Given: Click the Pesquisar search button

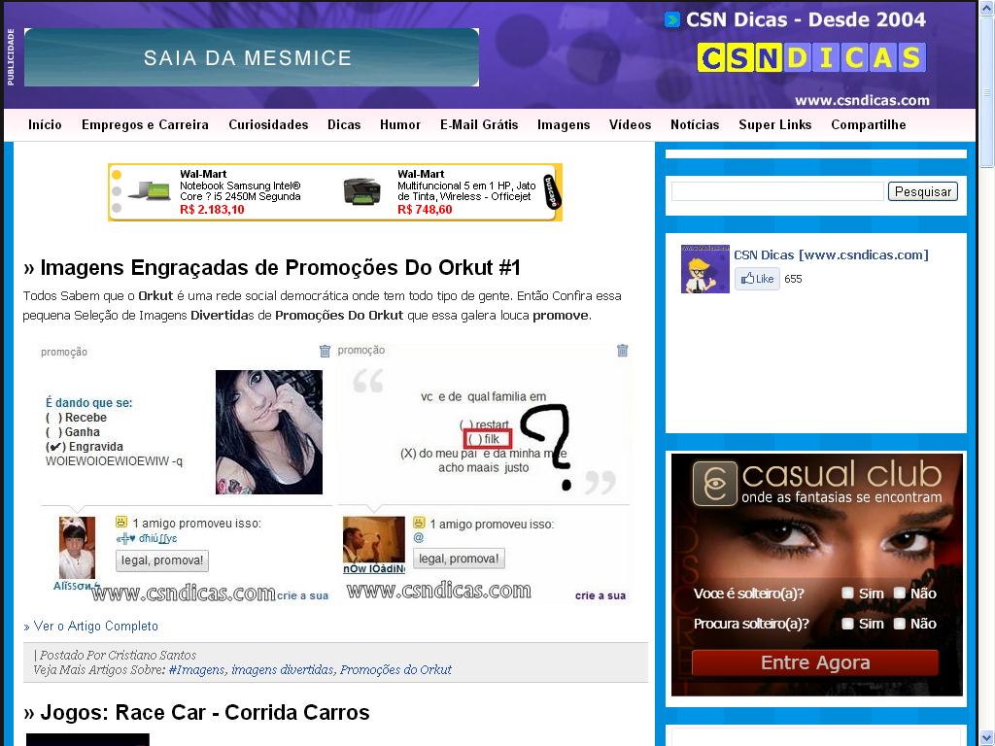Looking at the screenshot, I should click(923, 191).
